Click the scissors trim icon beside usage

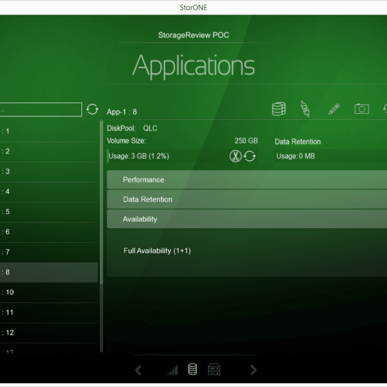click(x=236, y=156)
